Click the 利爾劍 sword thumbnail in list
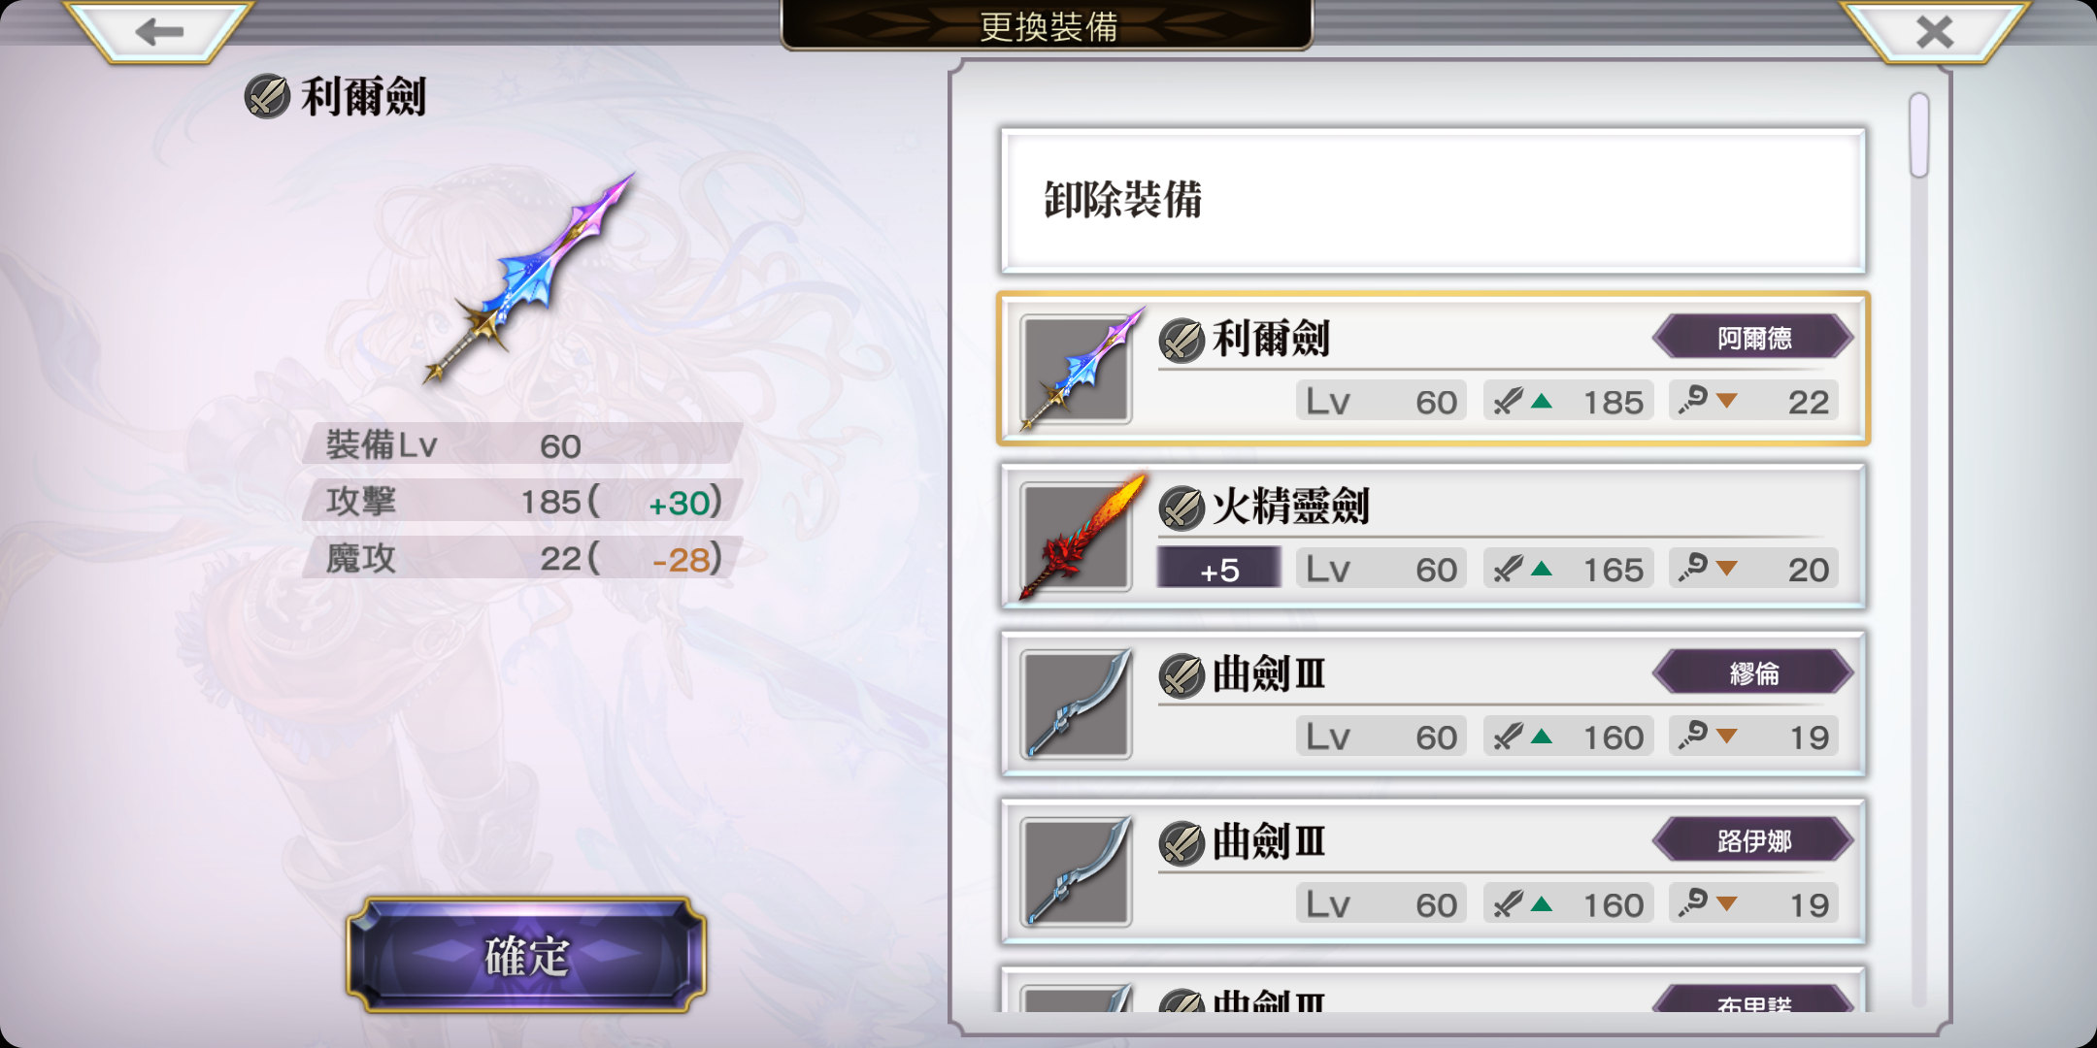The height and width of the screenshot is (1048, 2097). [1078, 371]
